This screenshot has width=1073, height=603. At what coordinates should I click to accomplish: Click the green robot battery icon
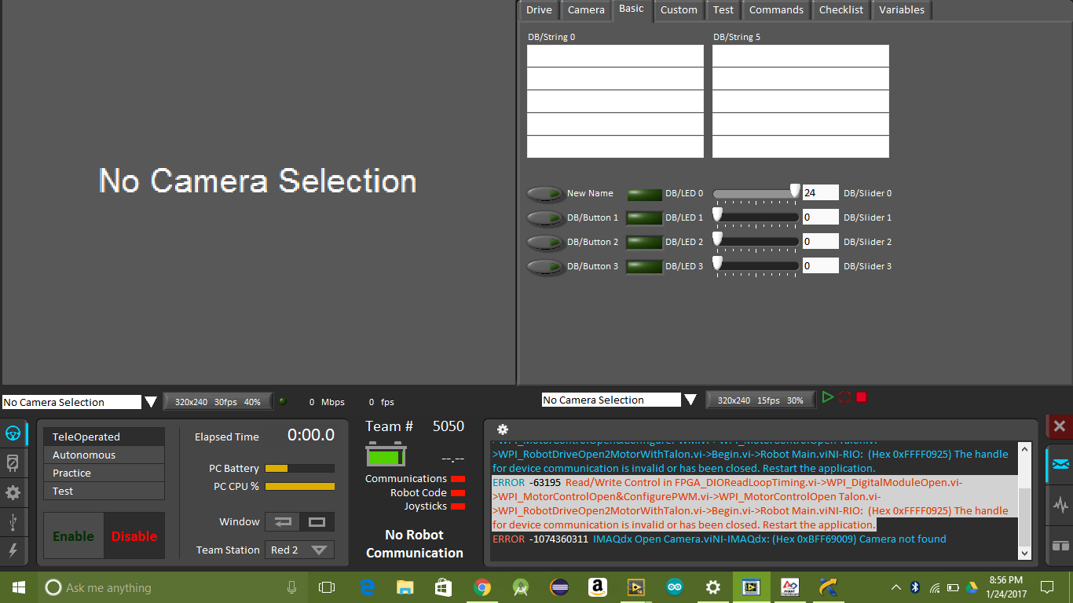tap(386, 455)
